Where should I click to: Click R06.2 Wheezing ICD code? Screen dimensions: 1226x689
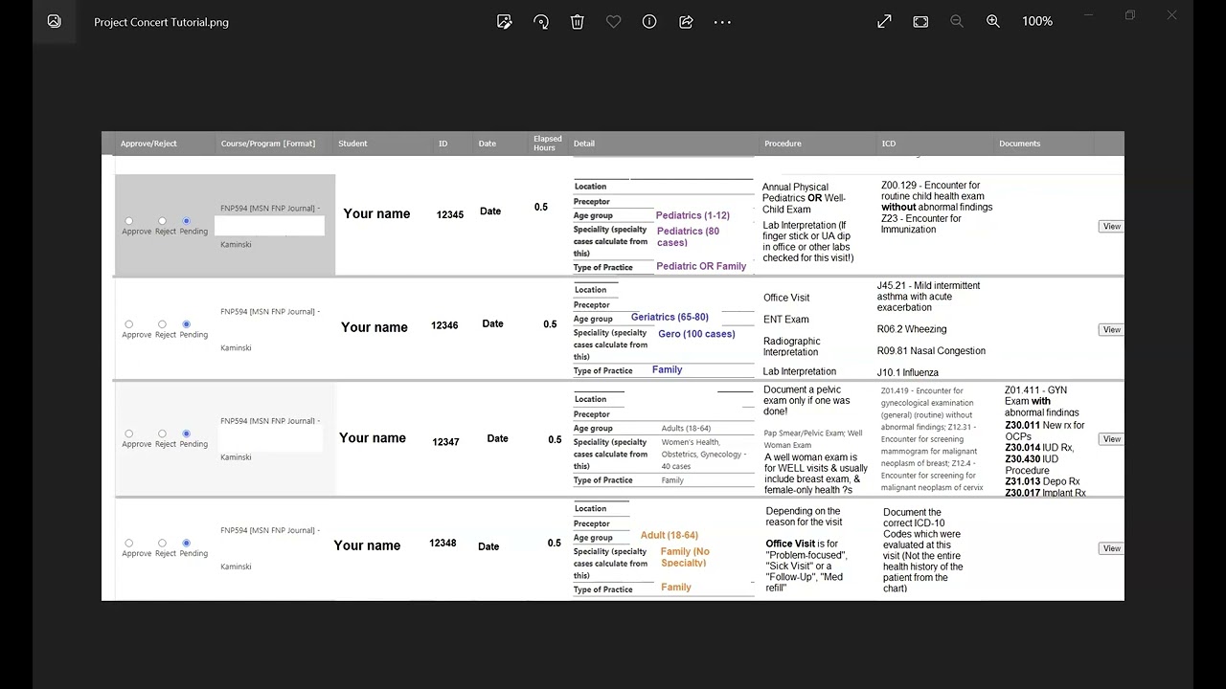click(912, 329)
